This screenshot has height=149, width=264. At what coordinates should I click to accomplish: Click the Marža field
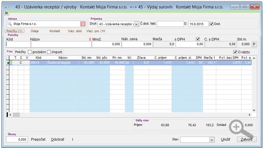164,44
